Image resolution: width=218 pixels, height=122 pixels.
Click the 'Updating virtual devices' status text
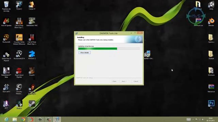pyautogui.click(x=86, y=46)
